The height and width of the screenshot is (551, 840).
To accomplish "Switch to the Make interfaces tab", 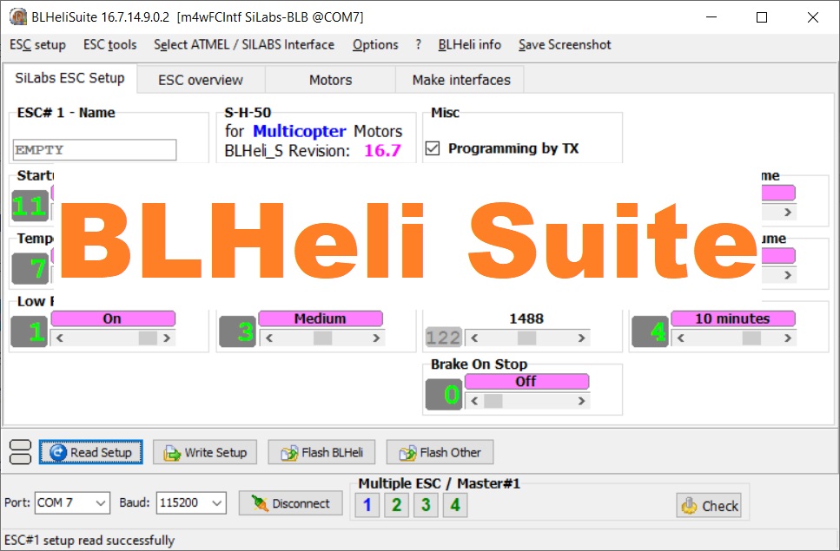I will coord(460,80).
